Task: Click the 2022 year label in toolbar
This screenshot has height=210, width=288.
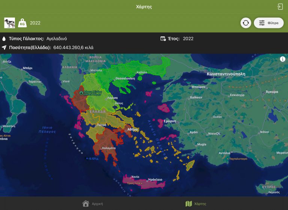Action: tap(35, 23)
